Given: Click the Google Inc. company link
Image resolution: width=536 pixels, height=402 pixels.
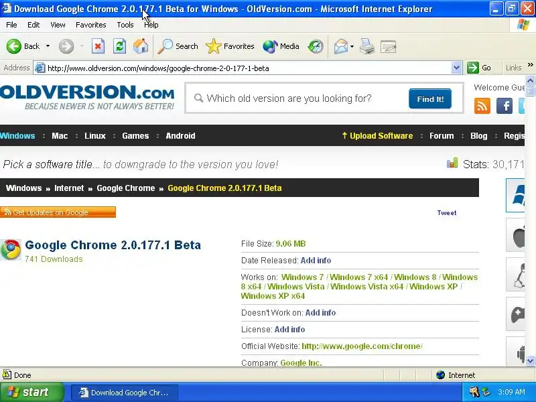Looking at the screenshot, I should (301, 362).
